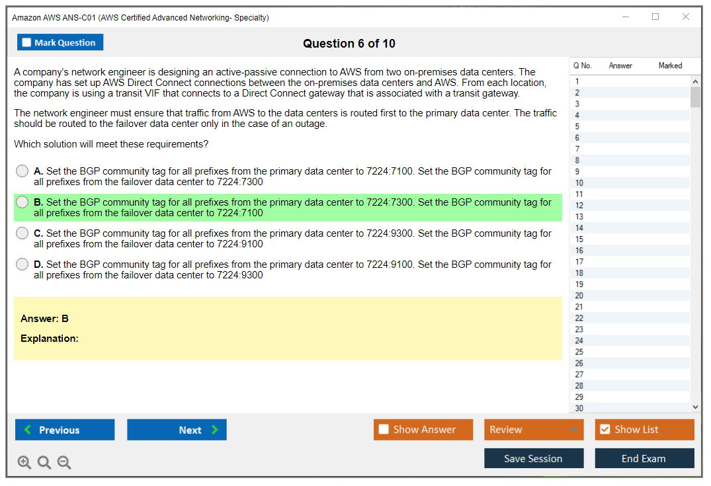This screenshot has height=486, width=711.
Task: Go to the Previous question
Action: [x=65, y=430]
